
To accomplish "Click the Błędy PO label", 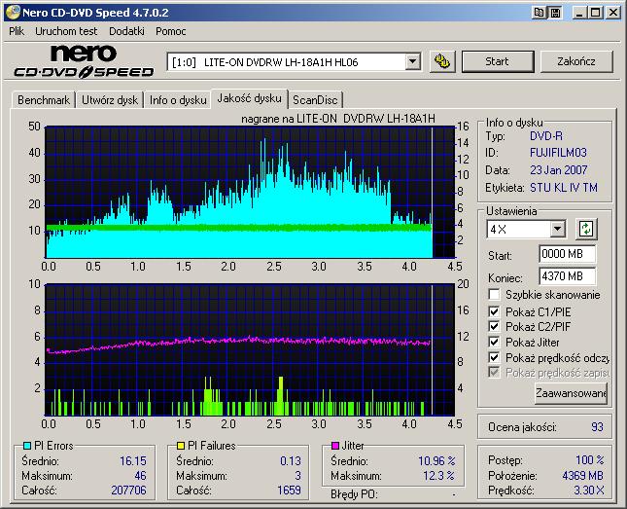I will point(354,494).
